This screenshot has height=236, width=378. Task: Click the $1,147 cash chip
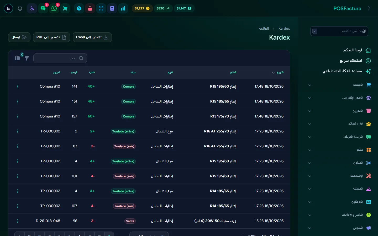(x=184, y=8)
